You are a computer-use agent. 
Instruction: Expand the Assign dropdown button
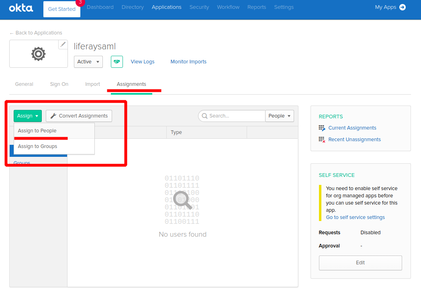pos(28,116)
